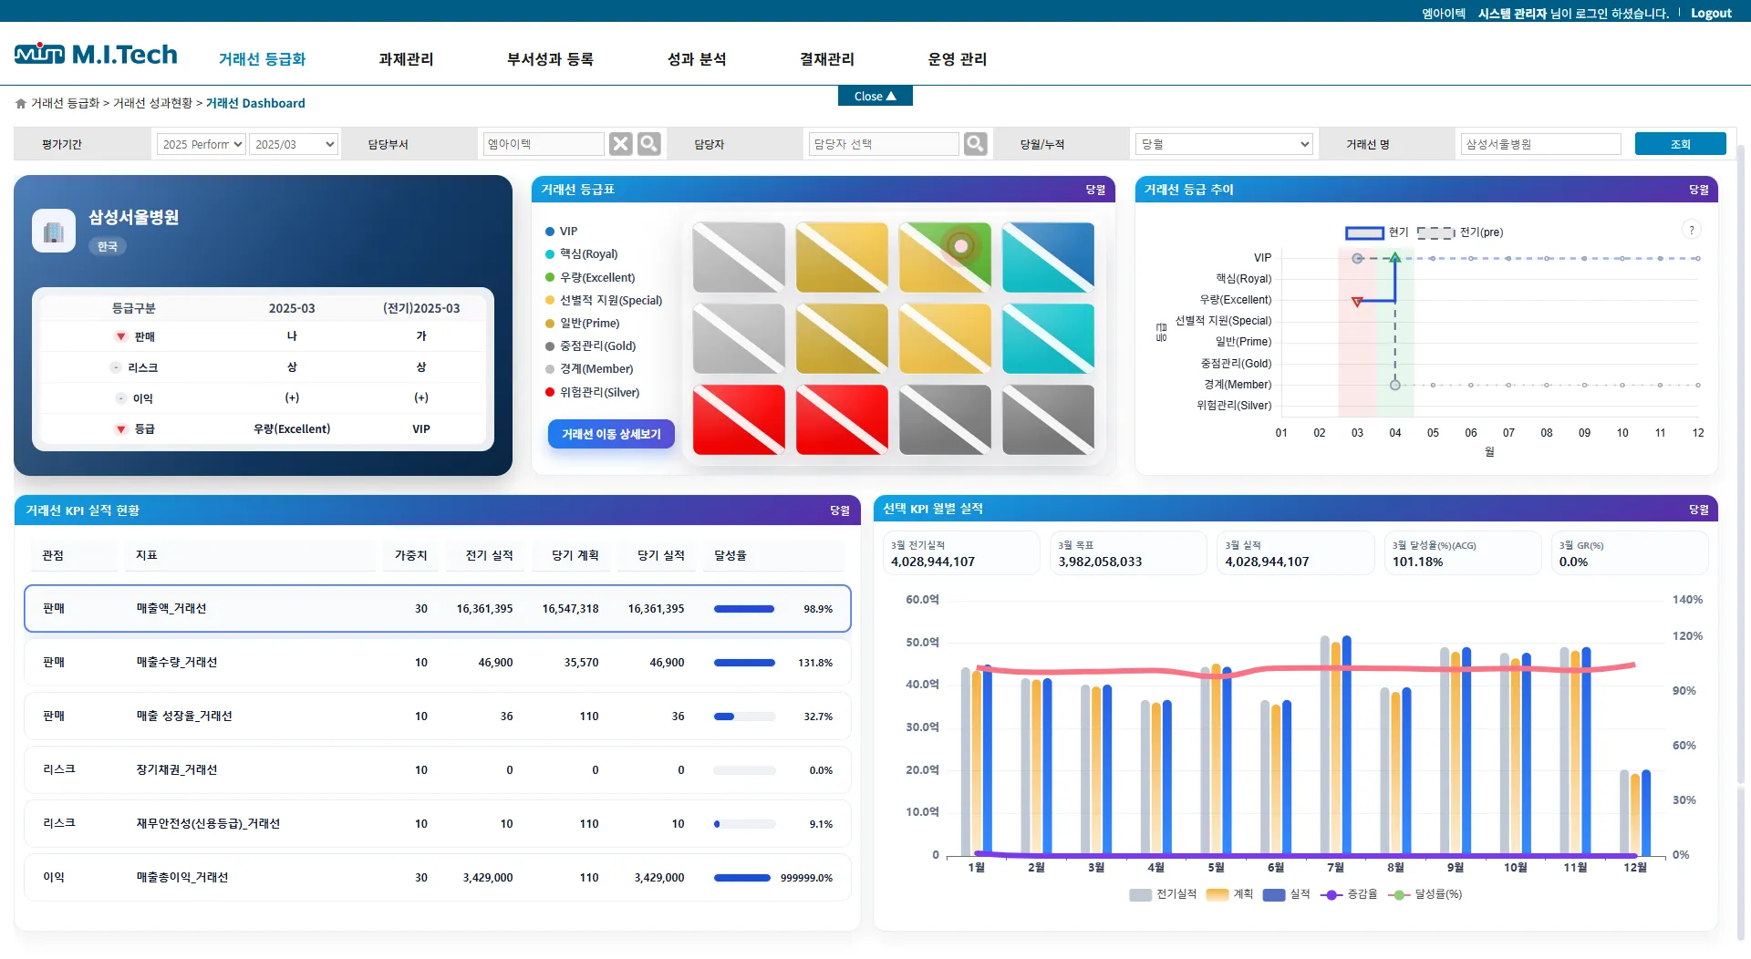Screen dimensions: 1751x959
Task: Click the 당월 badge on the 거래선 KPI 실적 현황 panel
Action: 840,510
